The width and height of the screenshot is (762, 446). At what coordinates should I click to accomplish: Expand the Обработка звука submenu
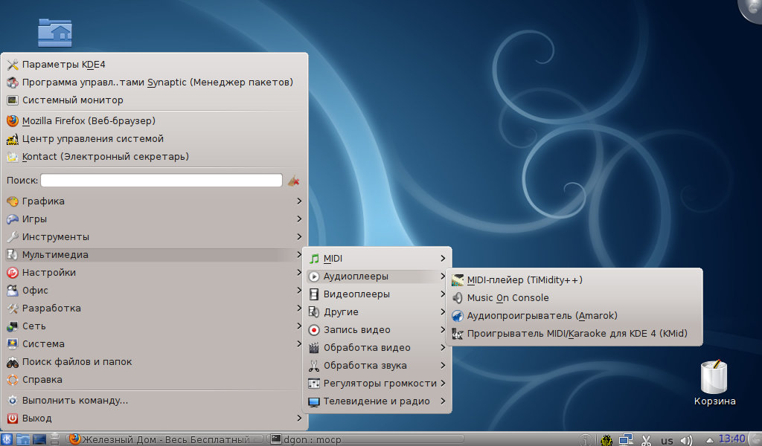point(365,366)
